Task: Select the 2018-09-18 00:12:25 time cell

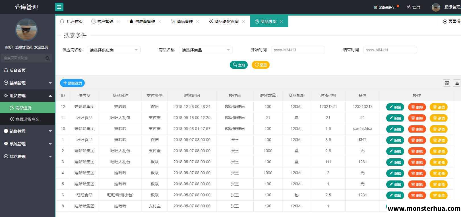Action: [x=192, y=118]
